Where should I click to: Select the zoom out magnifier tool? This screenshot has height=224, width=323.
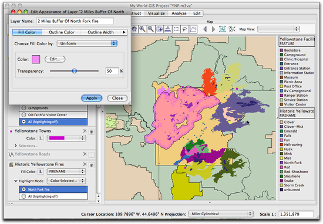click(x=151, y=29)
